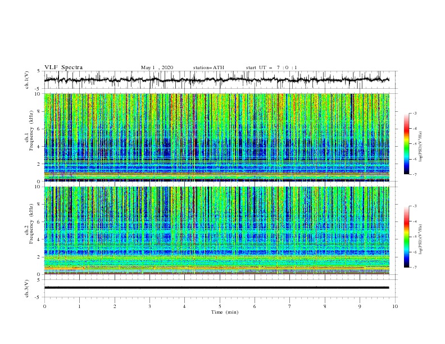The height and width of the screenshot is (344, 445).
Task: Click the ch.1 voltage waveform trace
Action: pyautogui.click(x=216, y=80)
